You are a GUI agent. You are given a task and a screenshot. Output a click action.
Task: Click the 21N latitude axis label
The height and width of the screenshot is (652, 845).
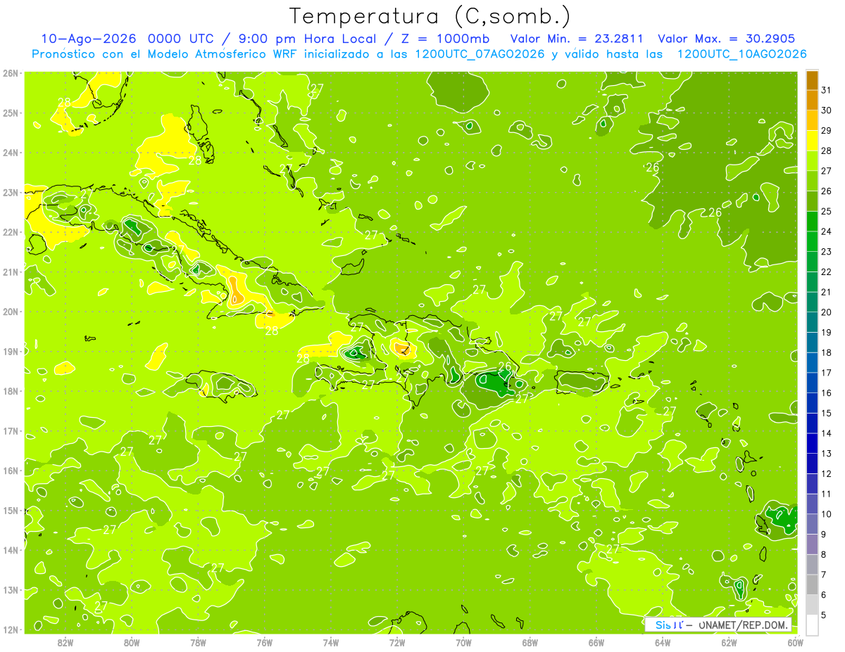point(11,271)
